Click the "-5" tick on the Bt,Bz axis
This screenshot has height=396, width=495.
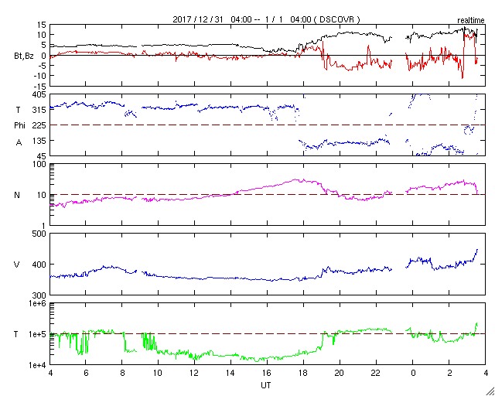pos(42,66)
